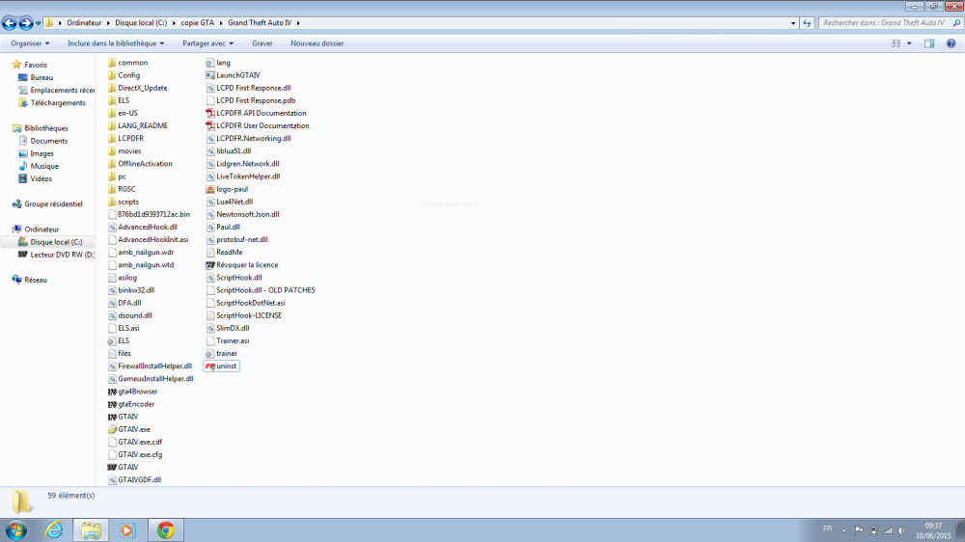Open the Organiser menu

30,43
